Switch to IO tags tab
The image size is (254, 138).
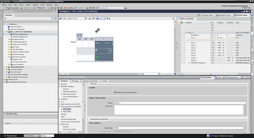pos(75,81)
